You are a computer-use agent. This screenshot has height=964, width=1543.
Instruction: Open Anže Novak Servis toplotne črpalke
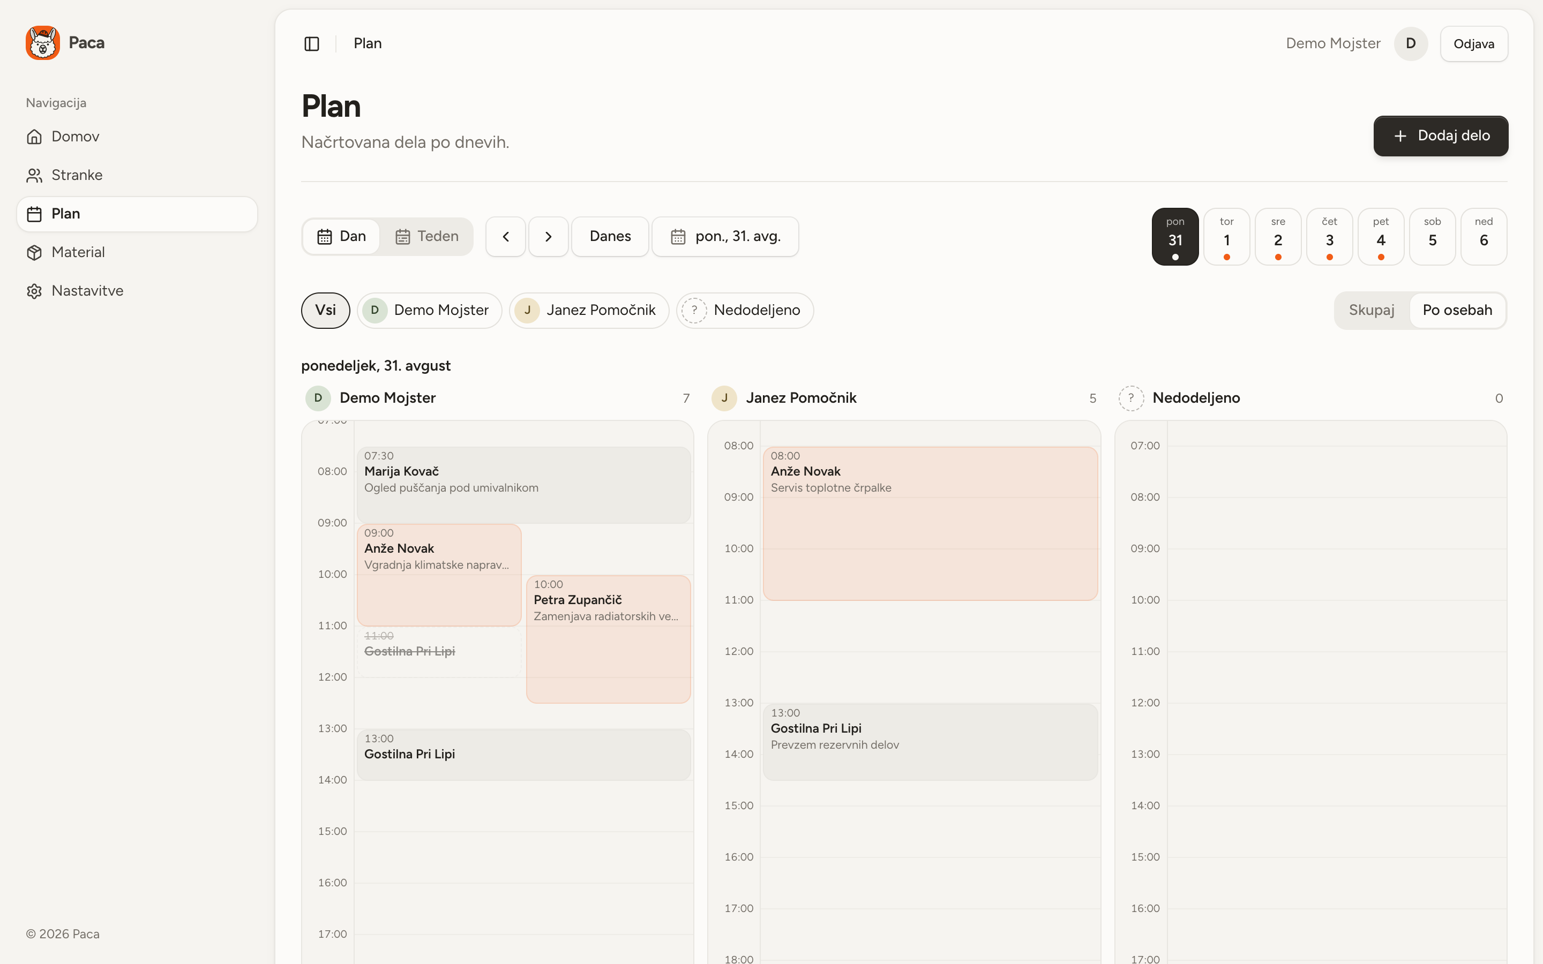coord(930,523)
